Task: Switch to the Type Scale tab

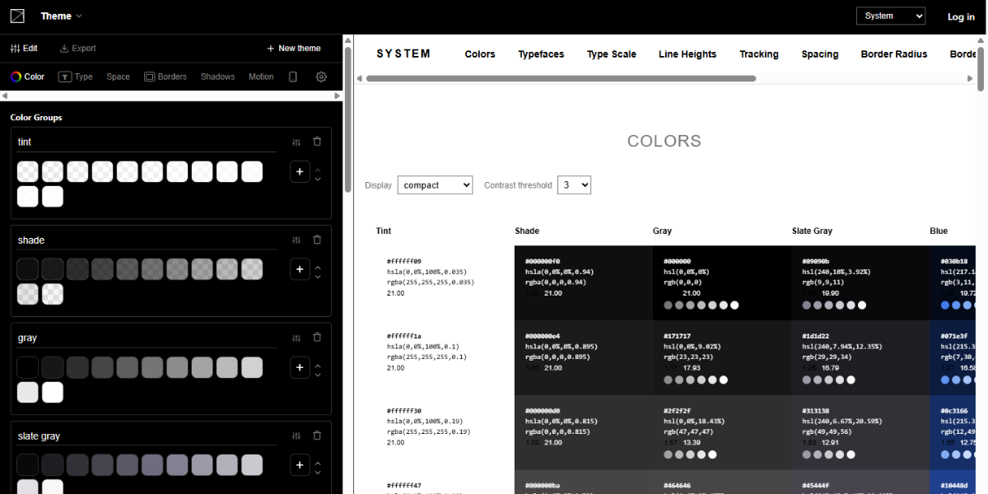Action: 611,54
